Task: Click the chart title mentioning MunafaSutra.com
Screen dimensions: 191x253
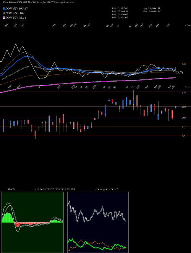Action: [39, 2]
